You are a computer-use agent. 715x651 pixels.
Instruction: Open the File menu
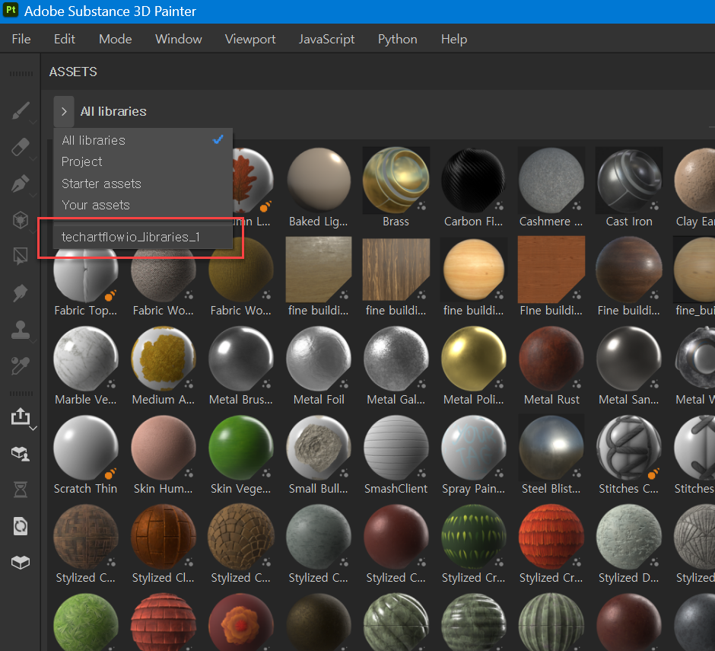tap(21, 40)
